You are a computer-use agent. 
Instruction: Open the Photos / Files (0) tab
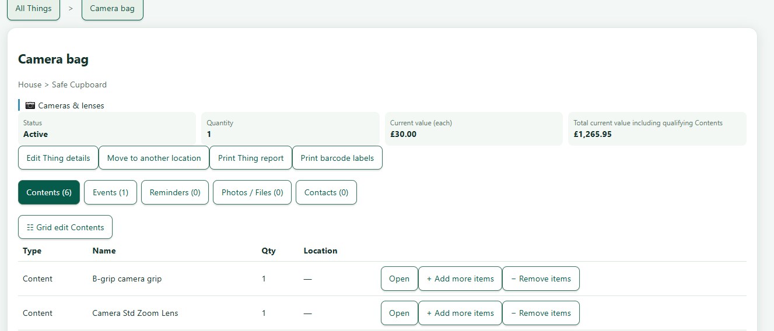coord(252,192)
